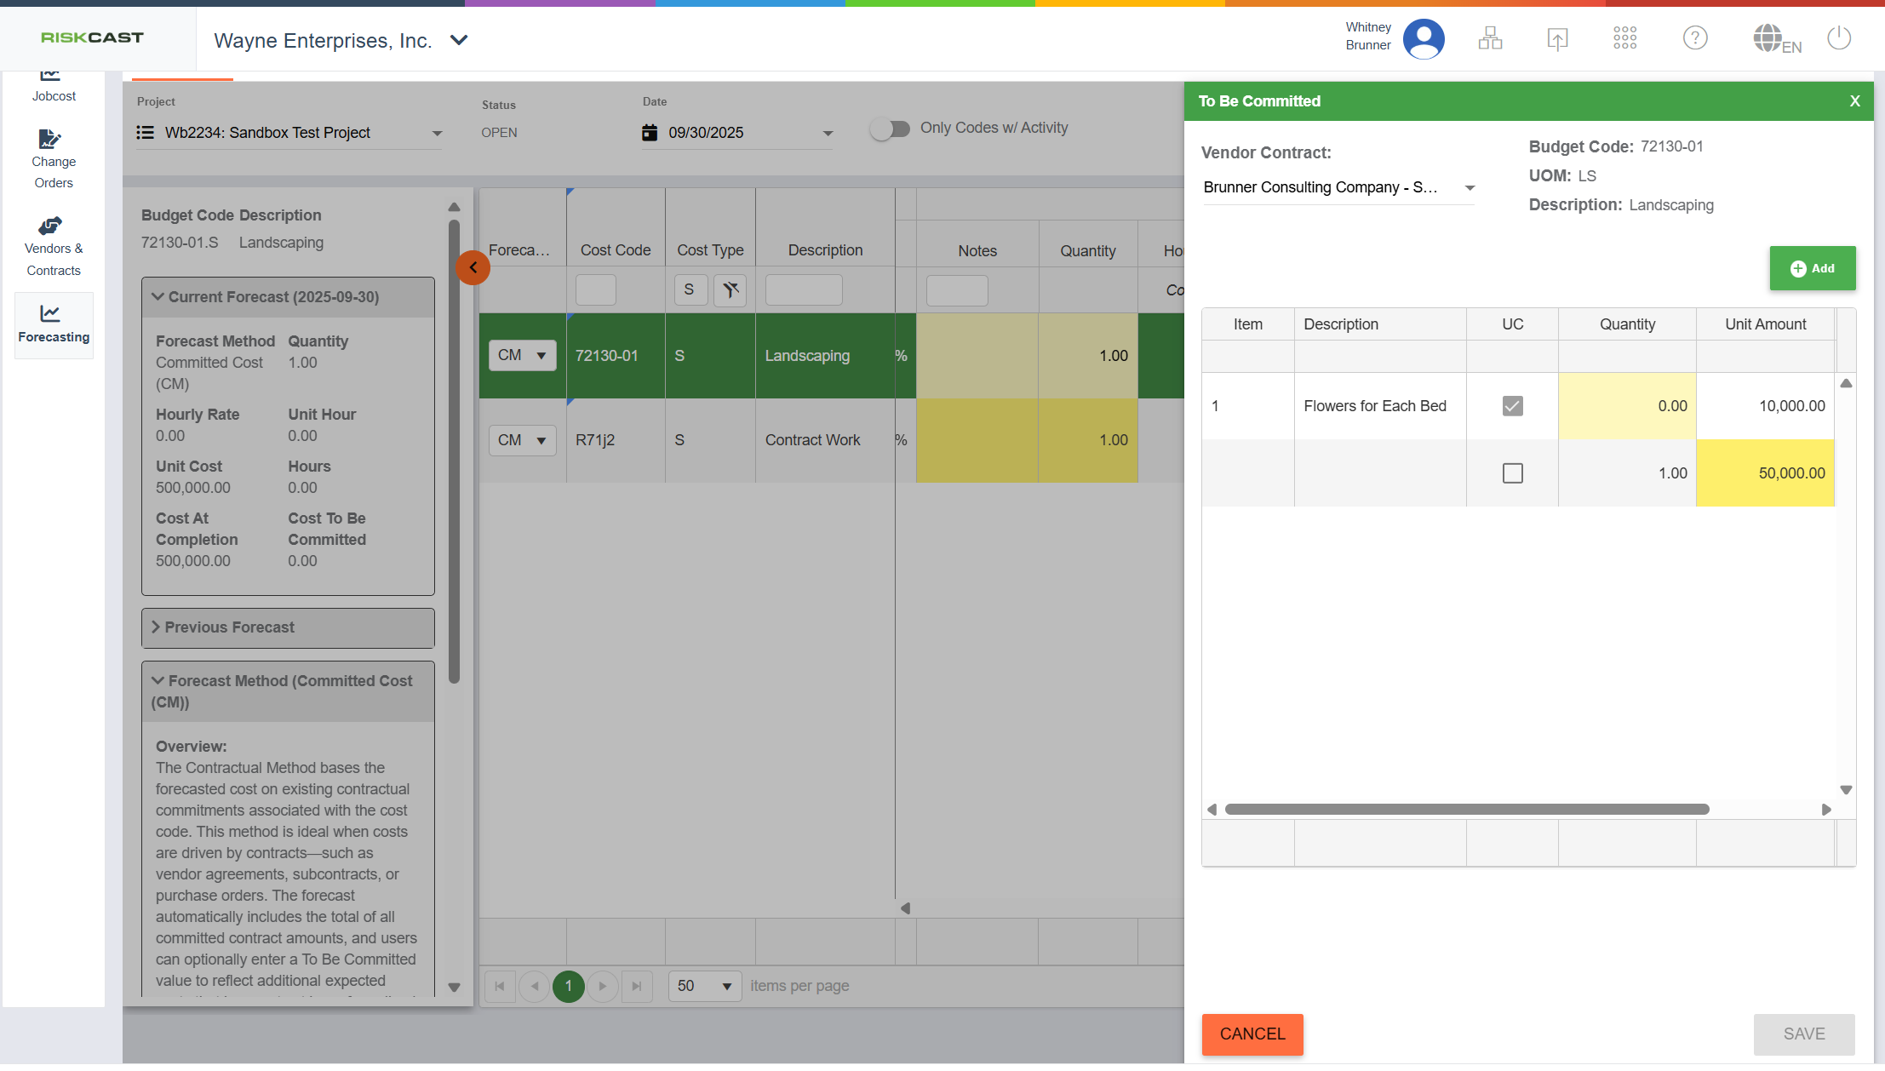Open the upload/export icon in header
Screen dimensions: 1885x1071
click(1557, 38)
